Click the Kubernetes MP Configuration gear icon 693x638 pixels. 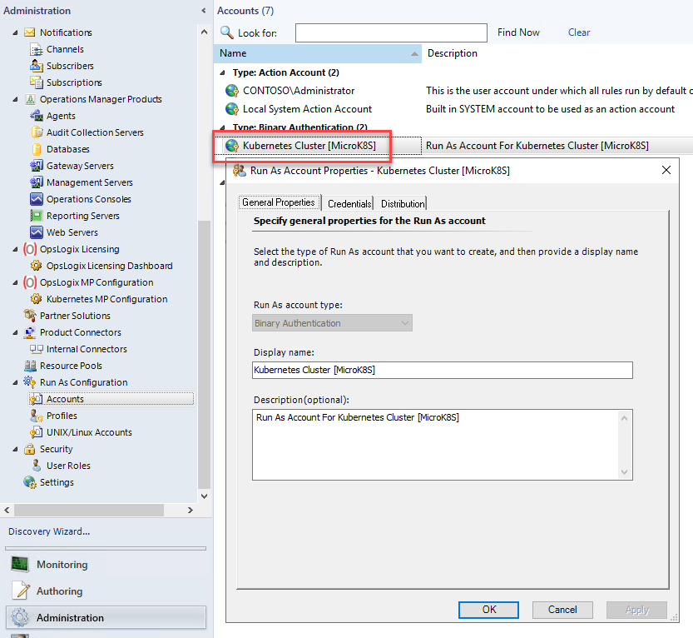point(37,299)
